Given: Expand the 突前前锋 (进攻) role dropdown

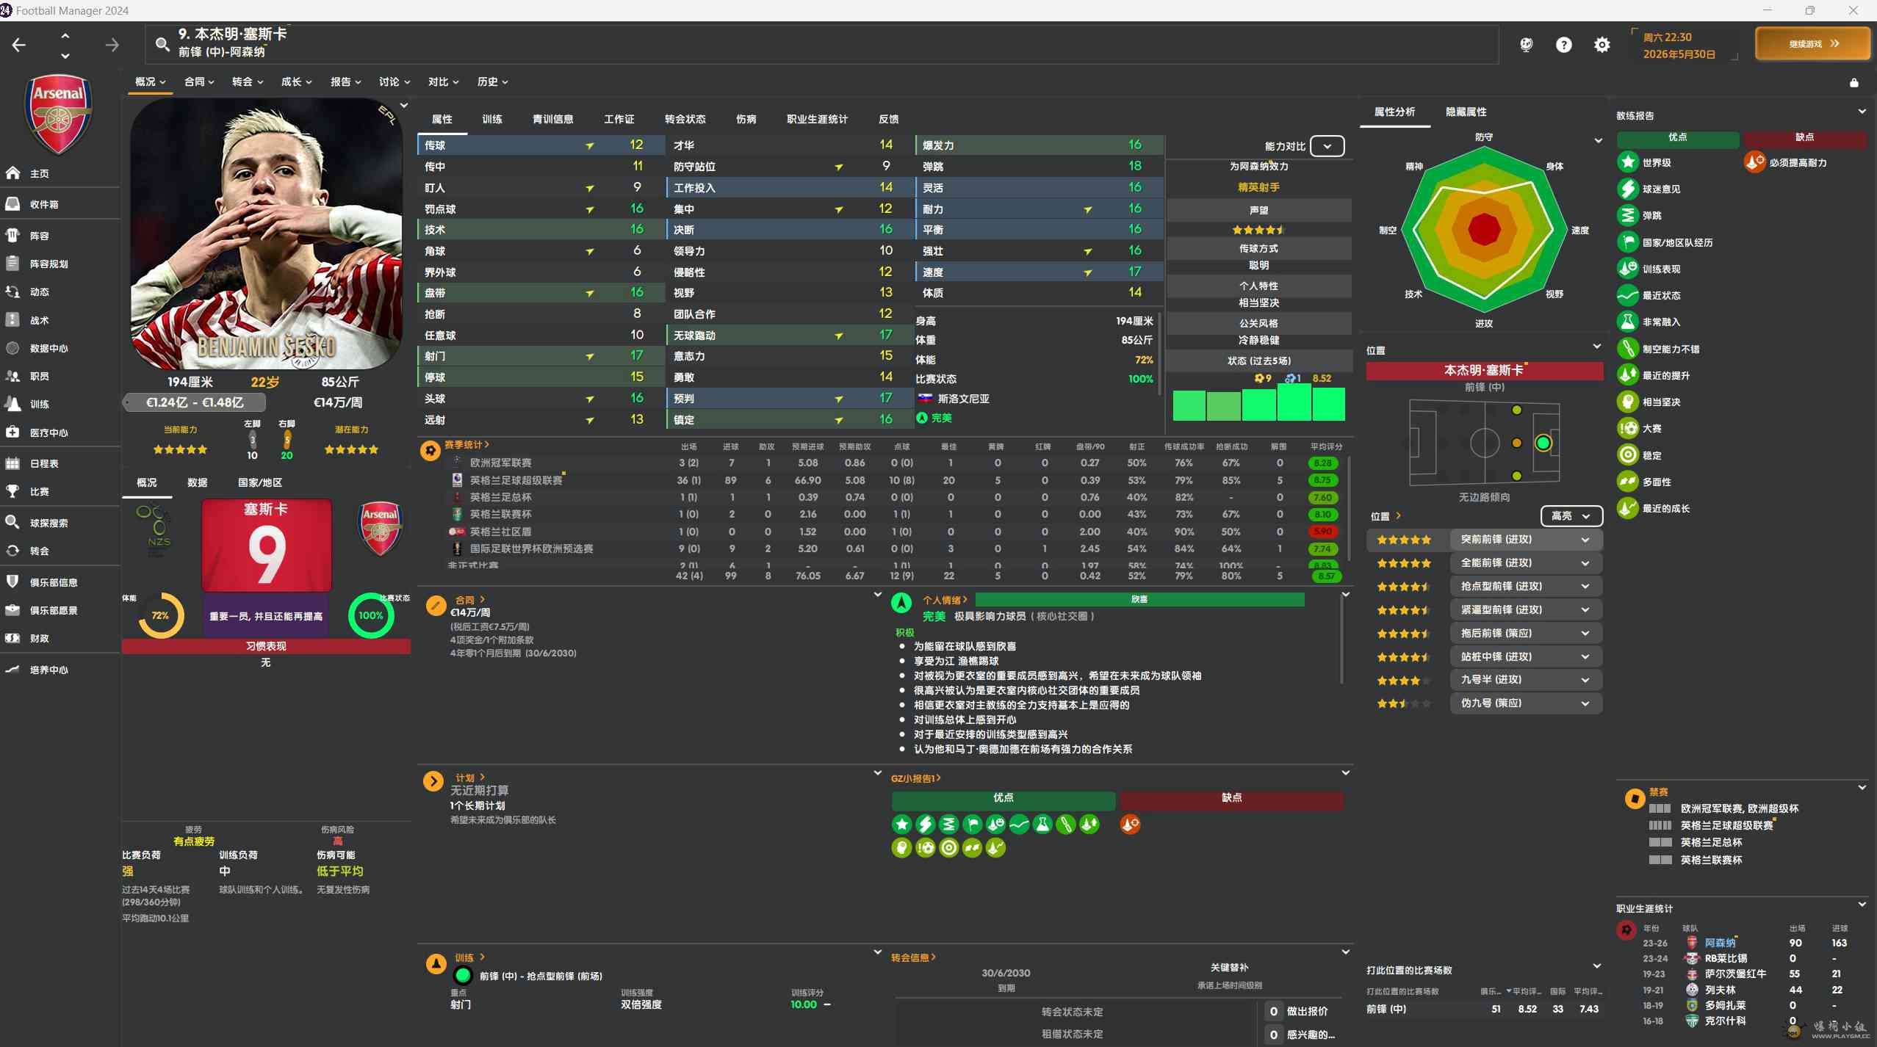Looking at the screenshot, I should [1585, 540].
